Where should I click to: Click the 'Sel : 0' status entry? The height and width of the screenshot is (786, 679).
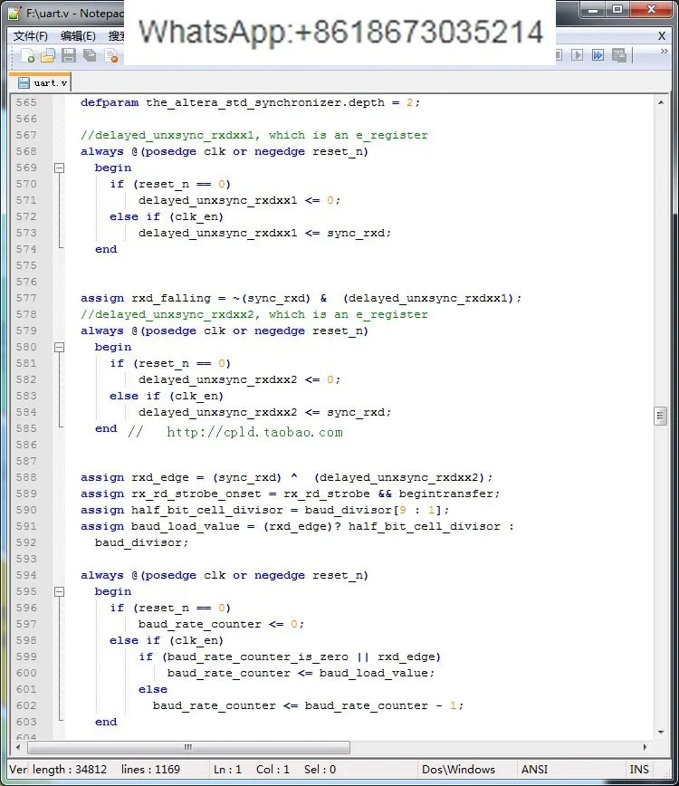[x=320, y=770]
